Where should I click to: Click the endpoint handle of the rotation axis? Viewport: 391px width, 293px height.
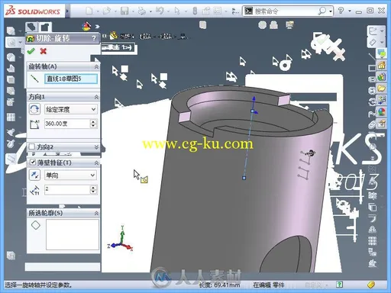pos(244,178)
